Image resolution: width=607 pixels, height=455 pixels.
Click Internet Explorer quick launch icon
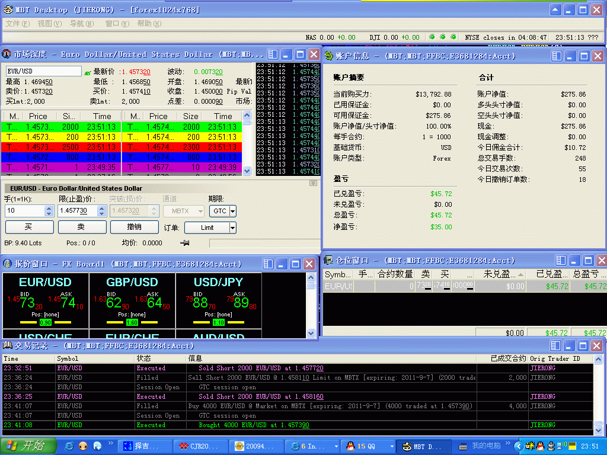[x=69, y=446]
